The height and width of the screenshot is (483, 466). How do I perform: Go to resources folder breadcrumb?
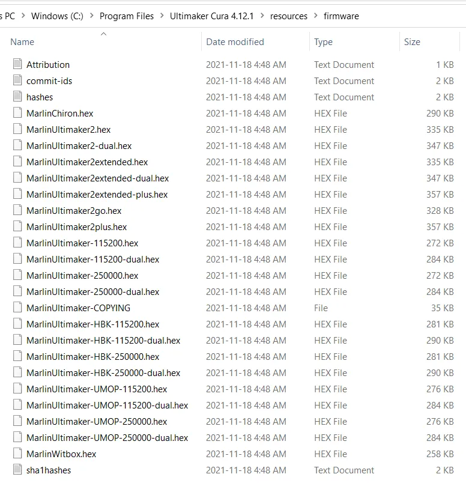289,16
